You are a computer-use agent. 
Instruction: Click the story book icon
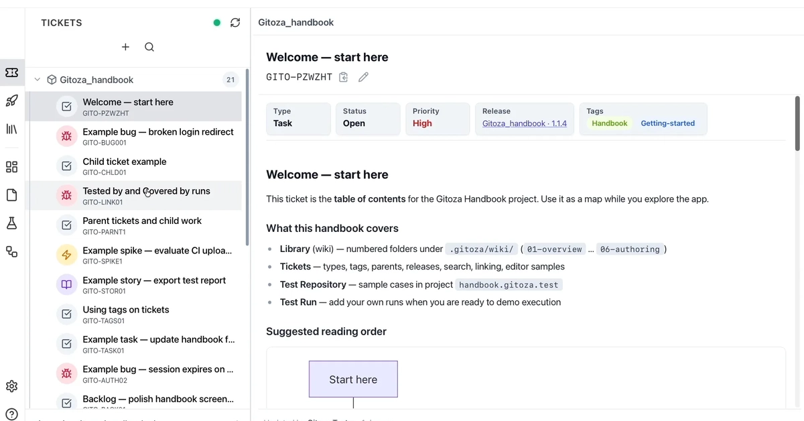(x=66, y=284)
